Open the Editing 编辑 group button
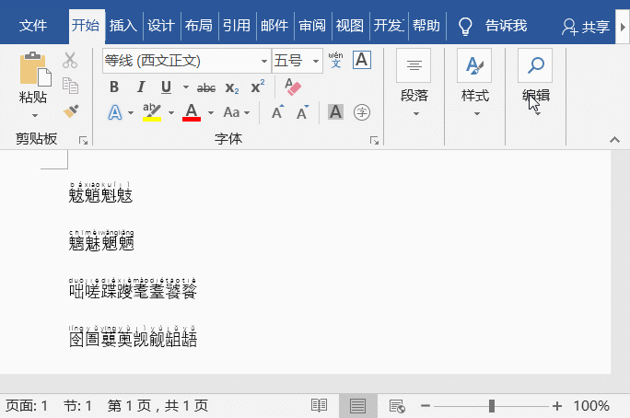Image resolution: width=630 pixels, height=418 pixels. point(535,84)
